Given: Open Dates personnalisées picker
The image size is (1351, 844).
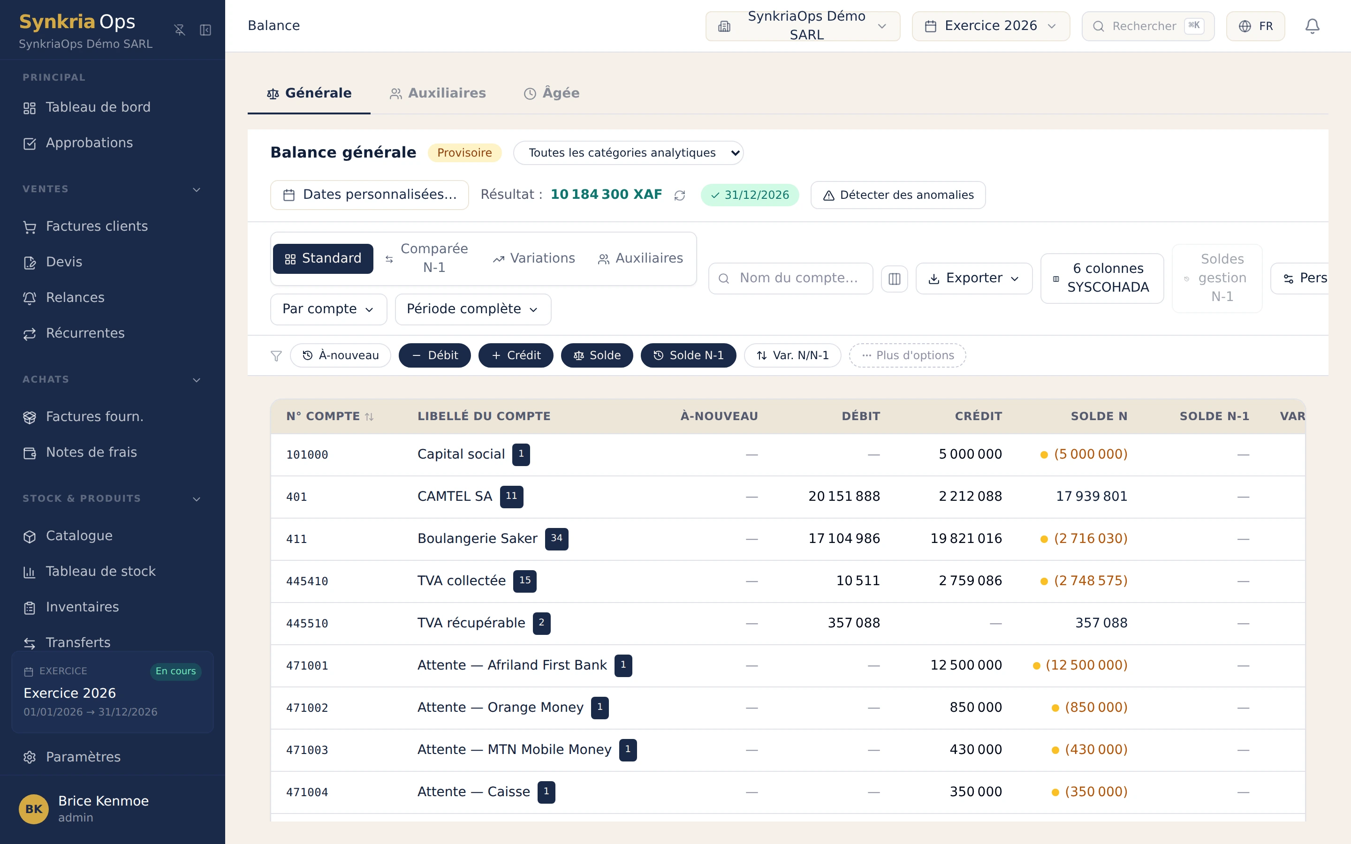Looking at the screenshot, I should (x=369, y=195).
